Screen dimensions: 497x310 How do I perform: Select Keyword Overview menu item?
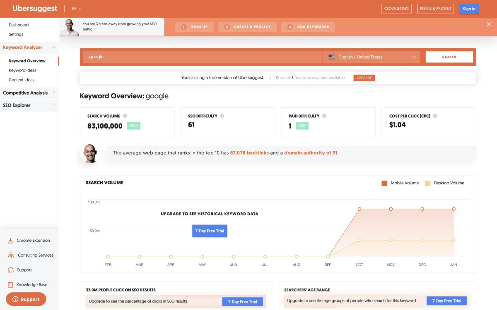pos(27,61)
